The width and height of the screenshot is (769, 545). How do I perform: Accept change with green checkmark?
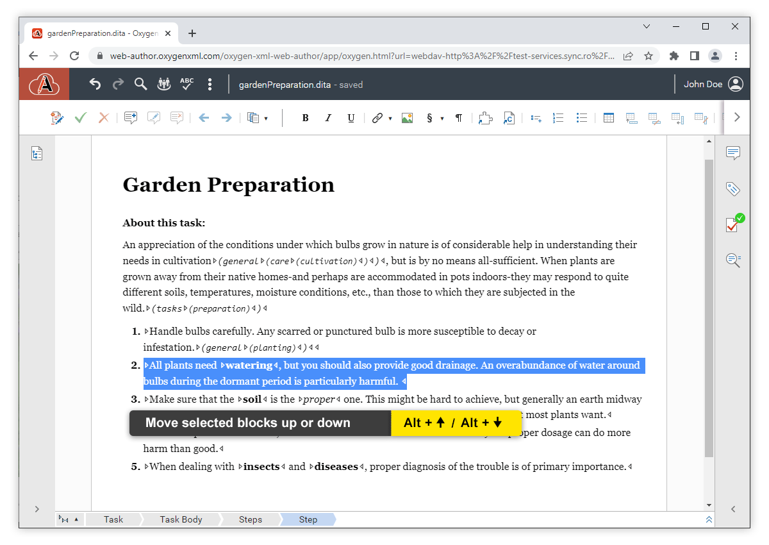point(80,118)
